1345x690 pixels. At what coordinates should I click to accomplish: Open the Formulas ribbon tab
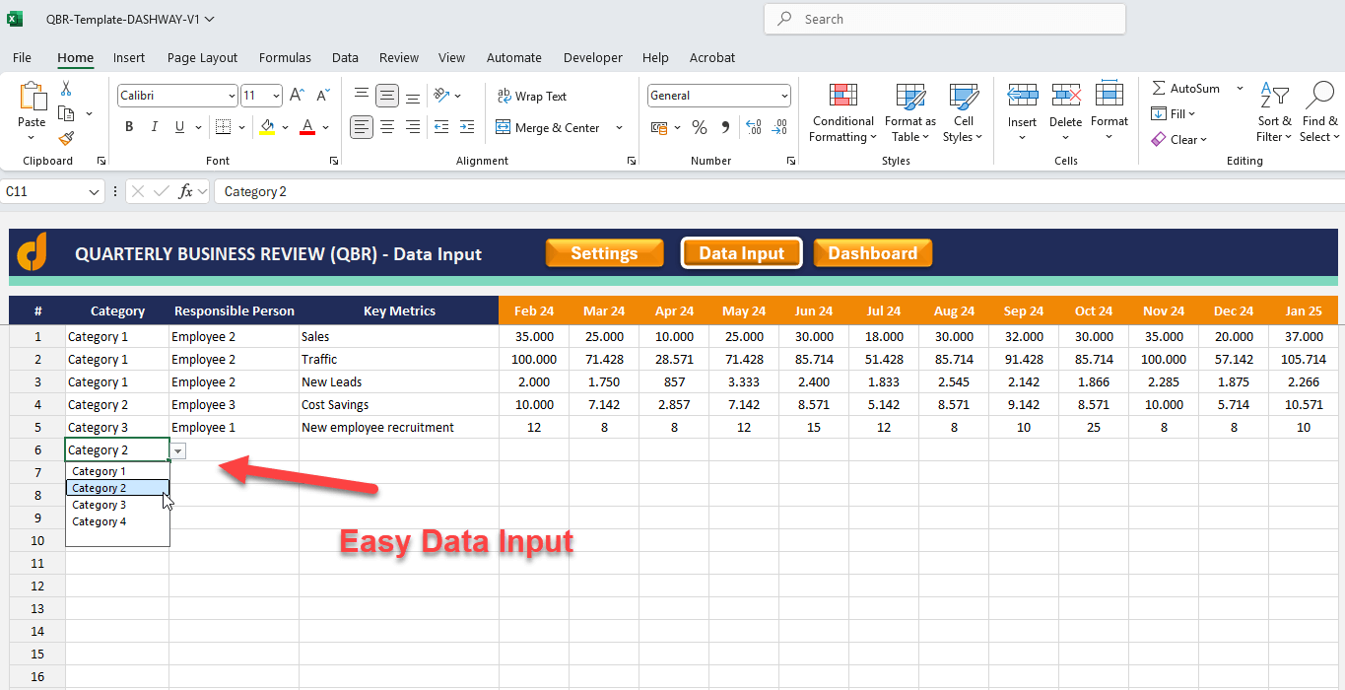click(x=285, y=58)
